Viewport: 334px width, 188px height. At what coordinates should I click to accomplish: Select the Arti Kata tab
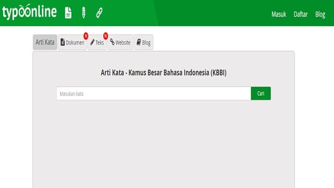click(x=45, y=42)
